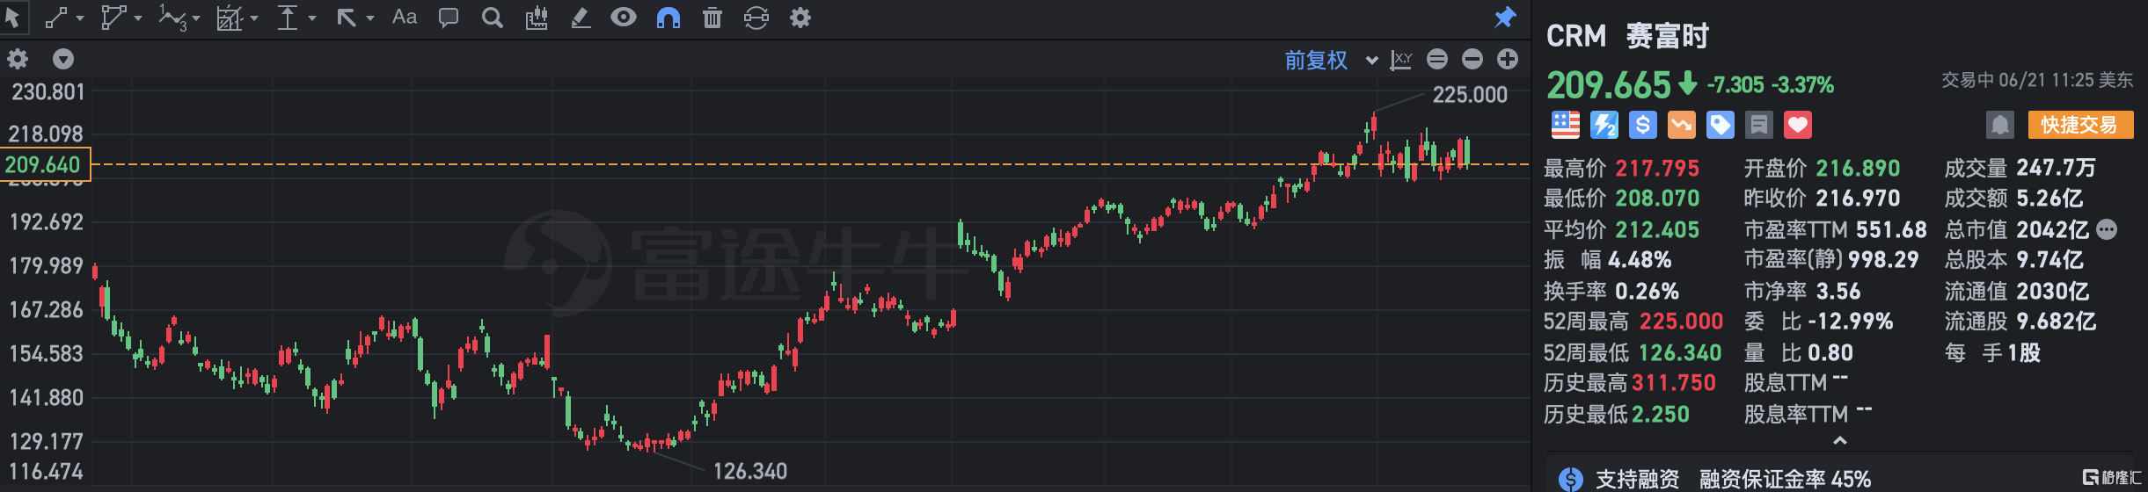Screen dimensions: 2148x492
Task: Click the round dropdown button beside chart settings
Action: pyautogui.click(x=62, y=59)
